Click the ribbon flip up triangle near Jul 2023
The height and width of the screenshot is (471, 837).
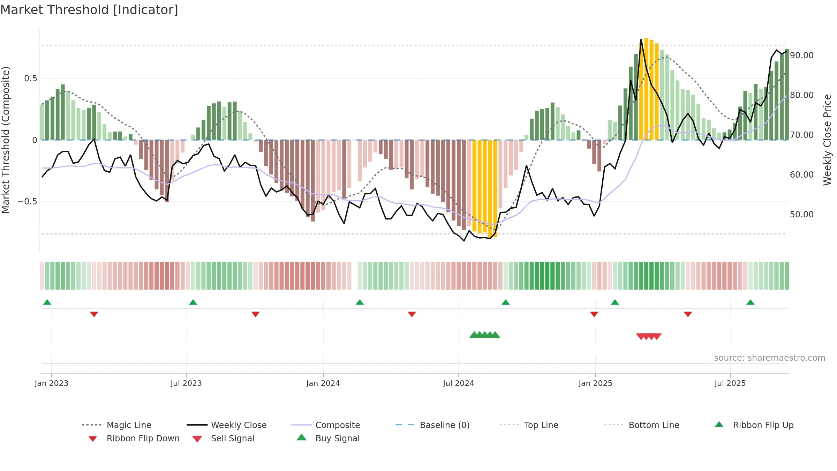click(x=193, y=302)
